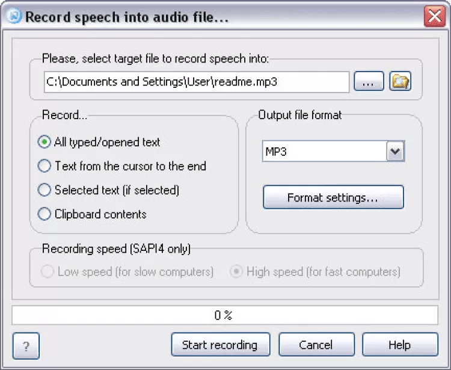This screenshot has width=451, height=370.
Task: Click the app icon in the title bar
Action: (13, 16)
